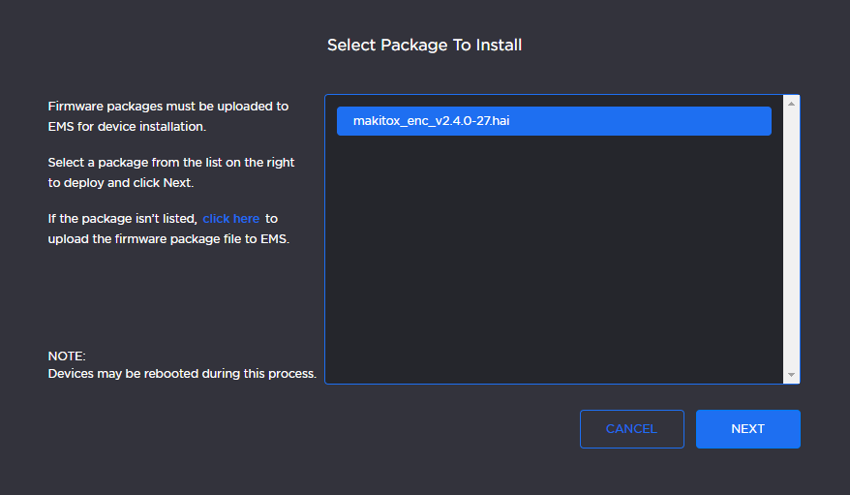This screenshot has height=495, width=850.
Task: Click the package list scroll-up arrow
Action: coord(791,103)
